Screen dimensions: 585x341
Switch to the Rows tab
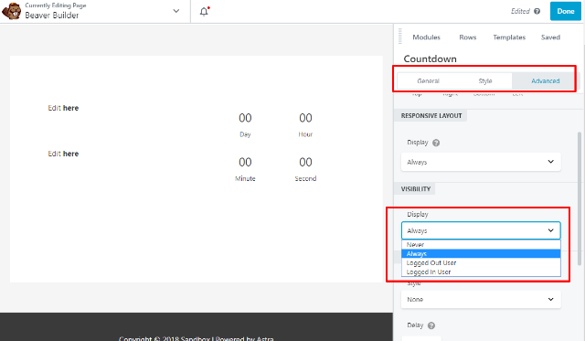[467, 37]
